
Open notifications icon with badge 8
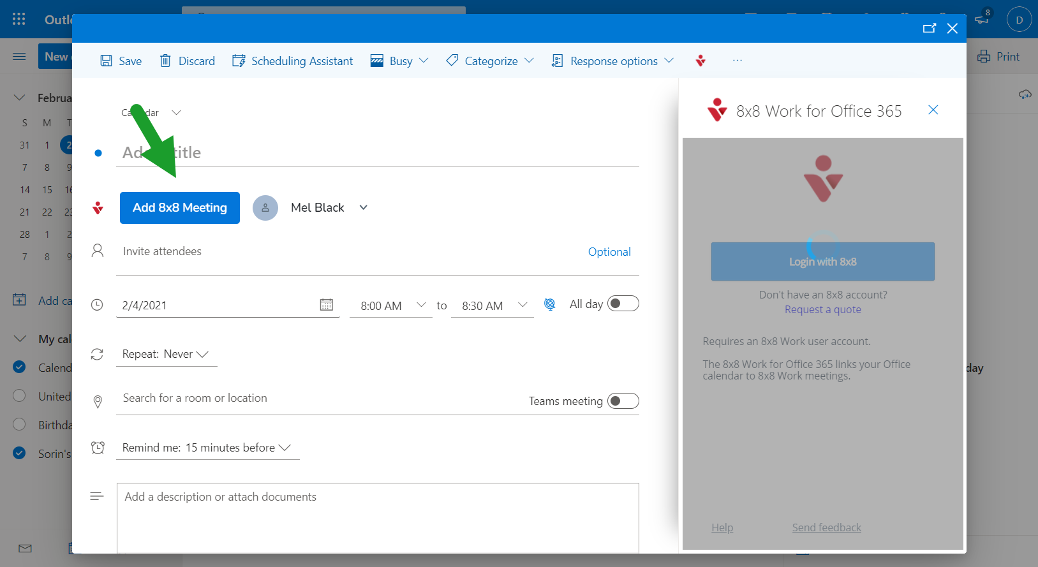(982, 18)
